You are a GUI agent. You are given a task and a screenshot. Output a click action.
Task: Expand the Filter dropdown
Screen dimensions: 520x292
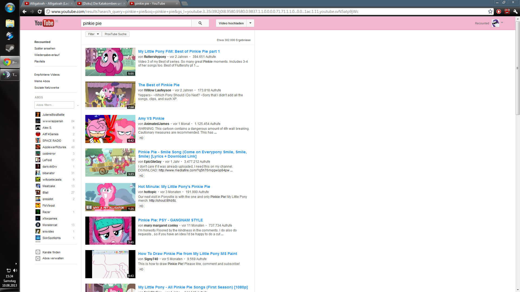[x=93, y=34]
